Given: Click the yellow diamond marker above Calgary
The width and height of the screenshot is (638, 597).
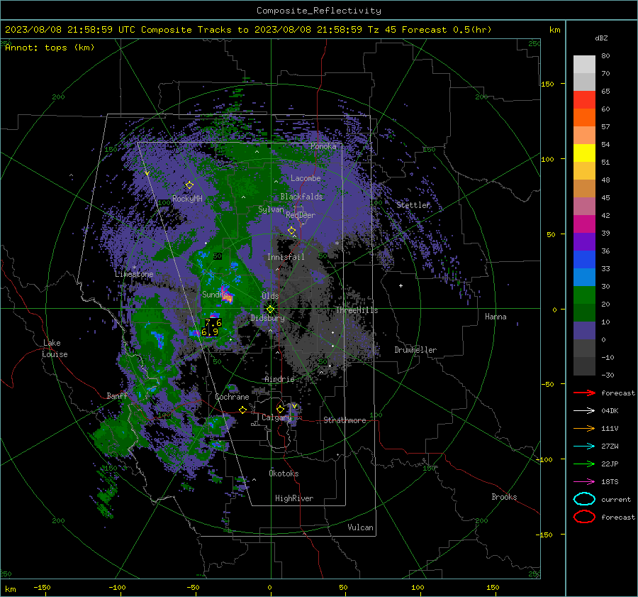Looking at the screenshot, I should [280, 409].
